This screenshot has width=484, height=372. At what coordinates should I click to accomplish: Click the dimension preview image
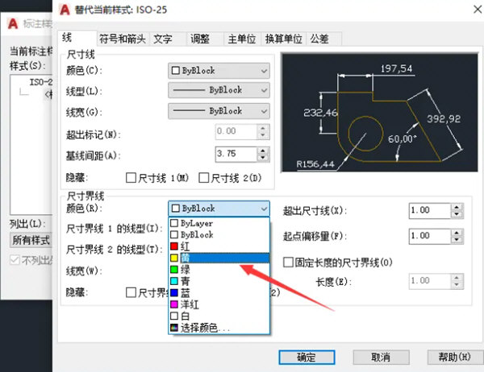point(380,113)
